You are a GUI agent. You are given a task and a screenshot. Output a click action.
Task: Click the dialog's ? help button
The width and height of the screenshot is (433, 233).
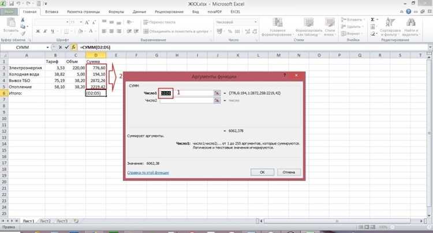(285, 76)
